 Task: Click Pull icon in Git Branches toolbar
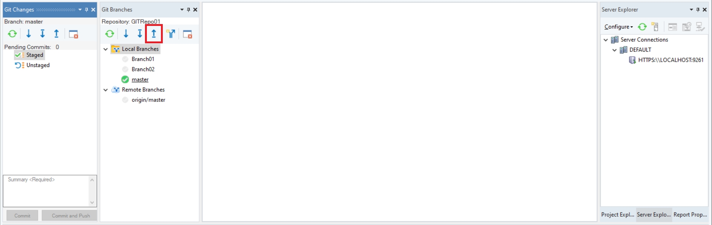click(140, 34)
